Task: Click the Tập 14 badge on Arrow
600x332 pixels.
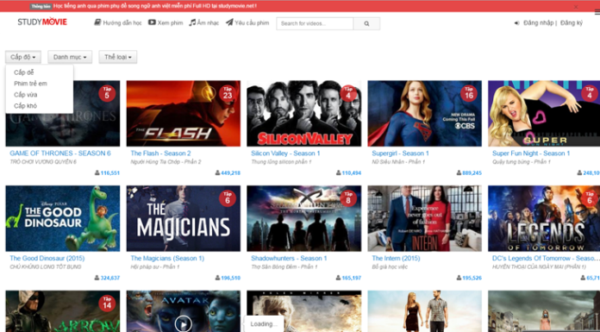Action: 107,304
